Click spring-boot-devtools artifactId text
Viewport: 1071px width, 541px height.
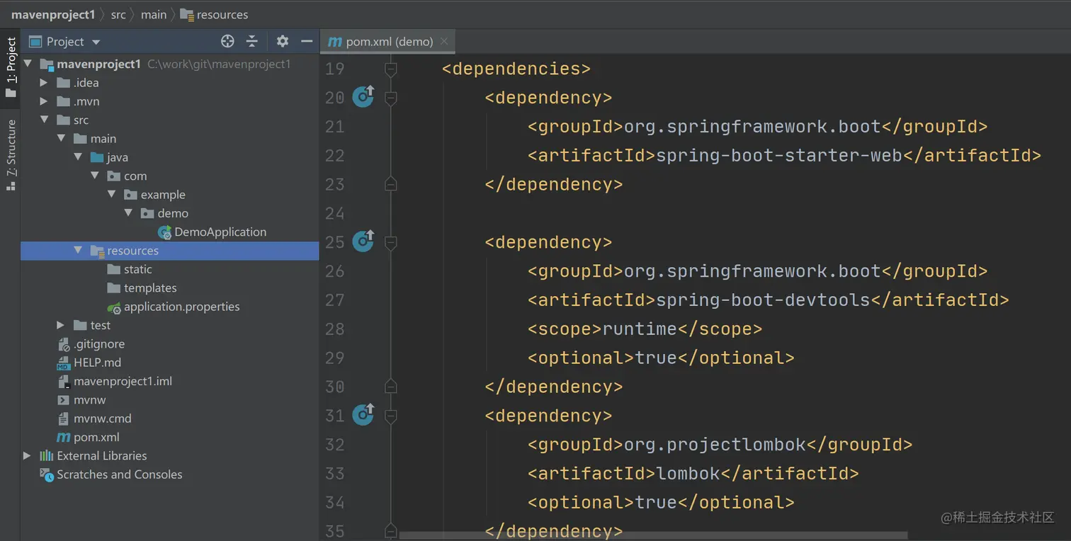click(x=763, y=300)
